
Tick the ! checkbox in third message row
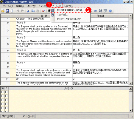pos(7,100)
